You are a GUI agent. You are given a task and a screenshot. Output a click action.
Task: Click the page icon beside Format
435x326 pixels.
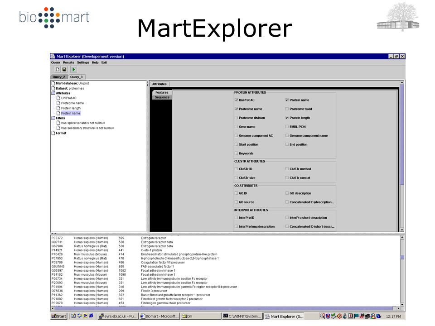pos(53,133)
